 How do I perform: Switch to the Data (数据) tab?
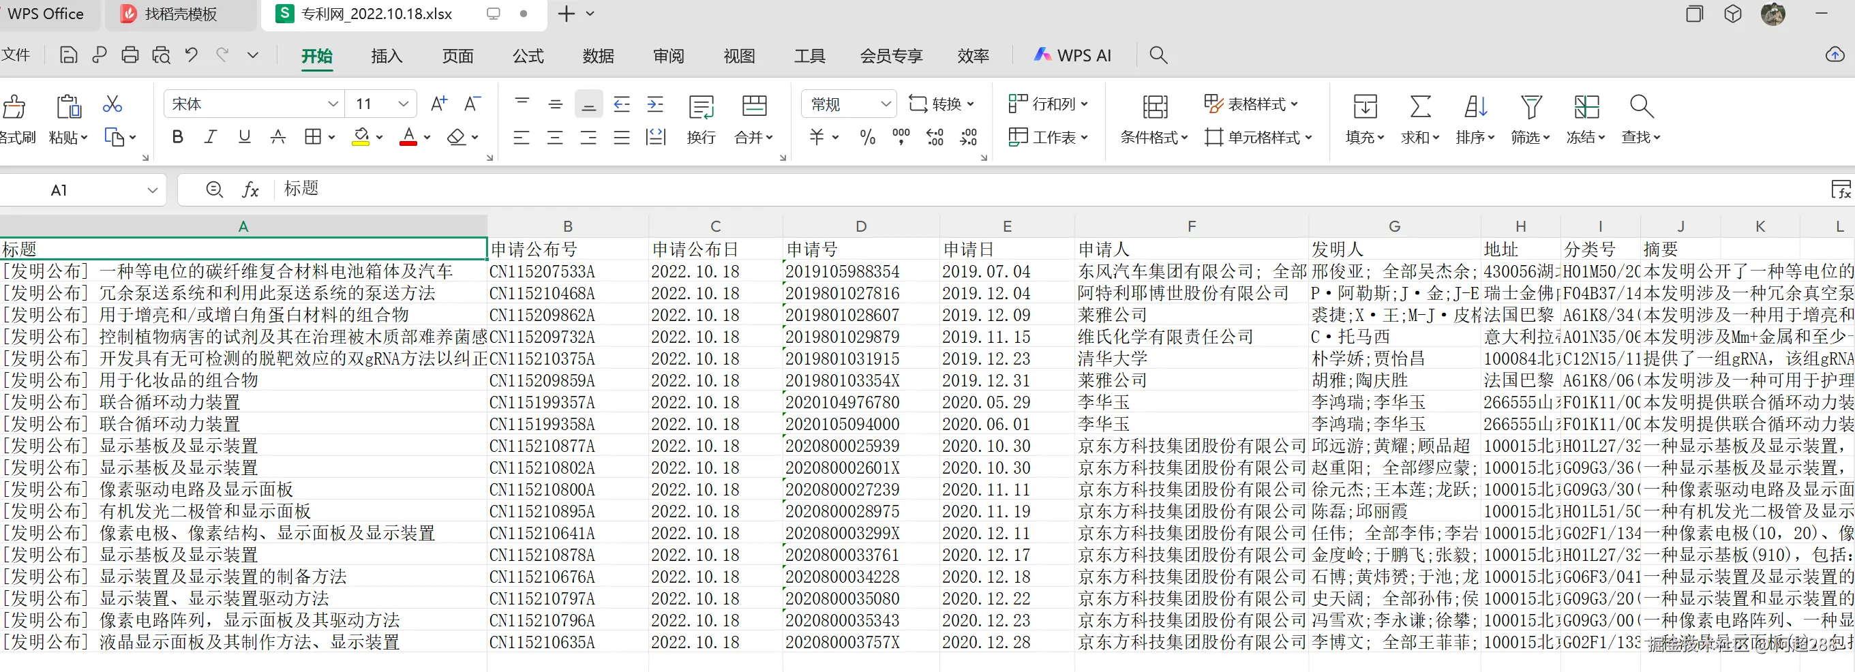point(599,55)
